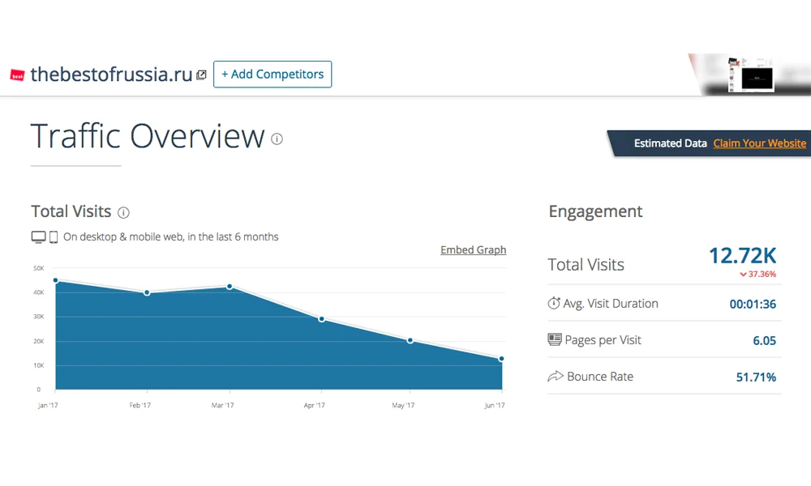
Task: Click the Pages per Visit icon
Action: (x=555, y=339)
